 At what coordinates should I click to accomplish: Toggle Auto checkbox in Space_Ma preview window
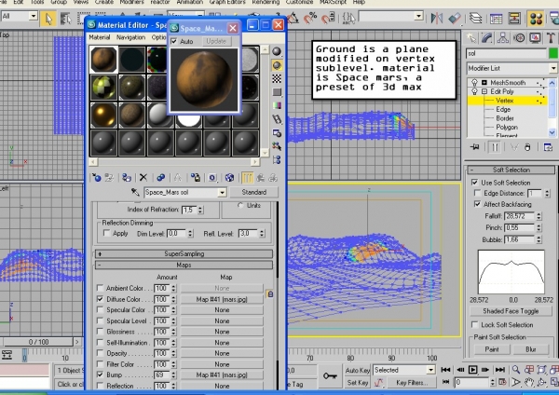pyautogui.click(x=174, y=41)
